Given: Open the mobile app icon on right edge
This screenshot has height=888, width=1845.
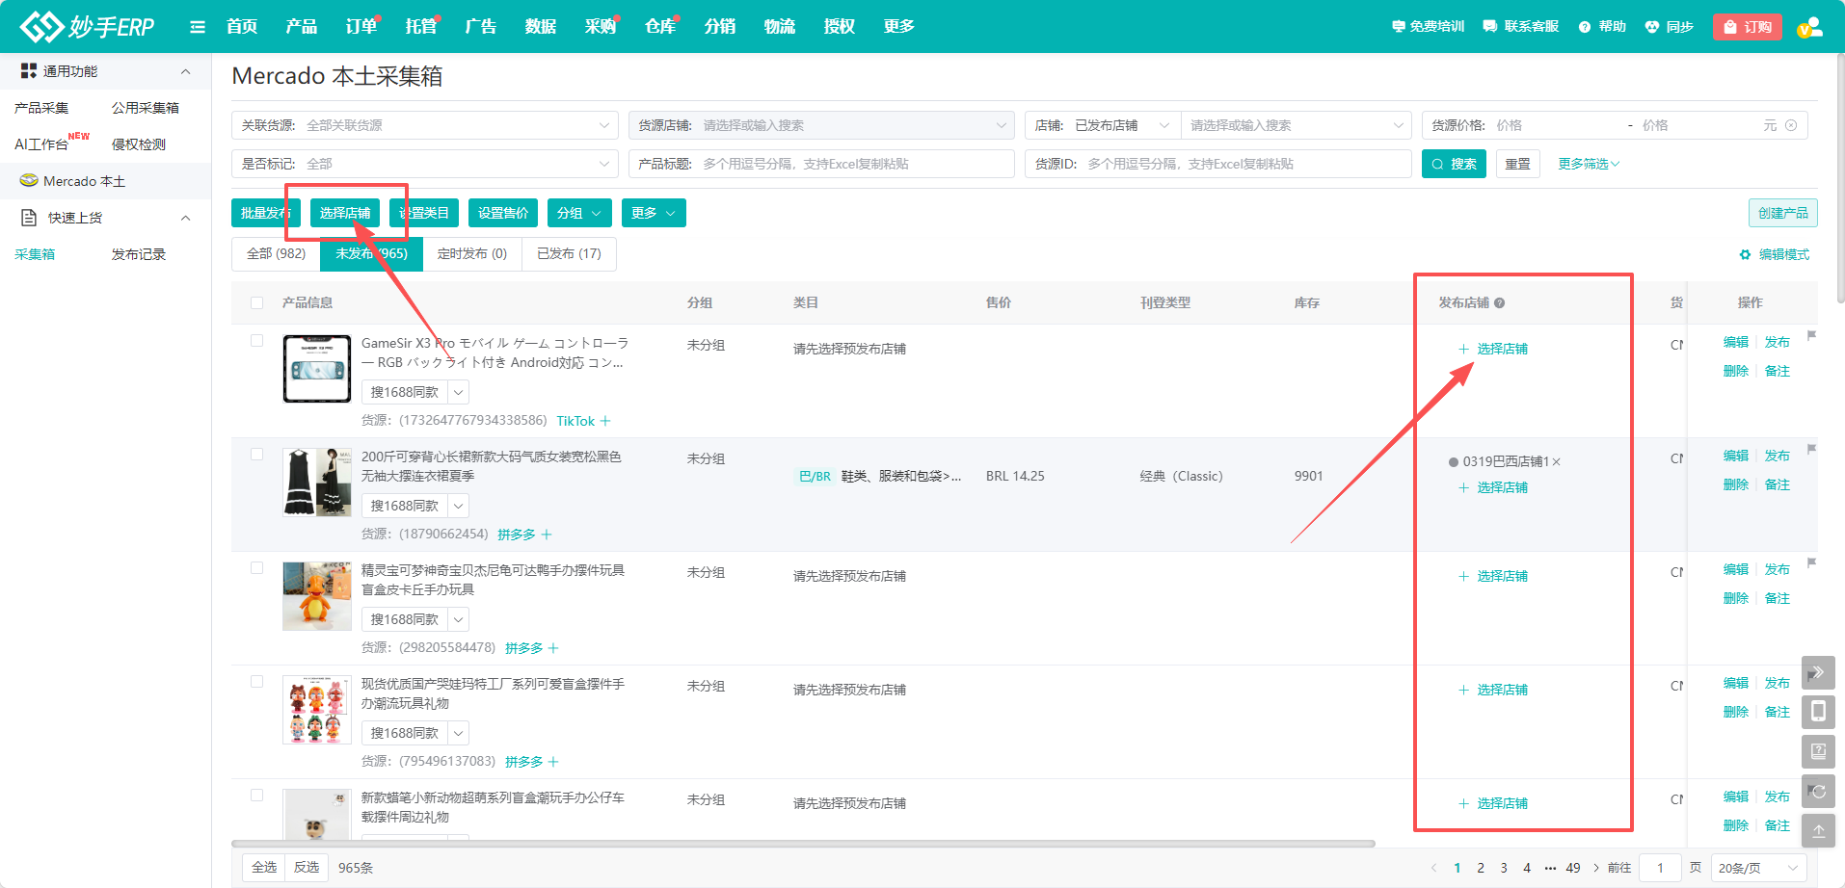Looking at the screenshot, I should coord(1819,712).
